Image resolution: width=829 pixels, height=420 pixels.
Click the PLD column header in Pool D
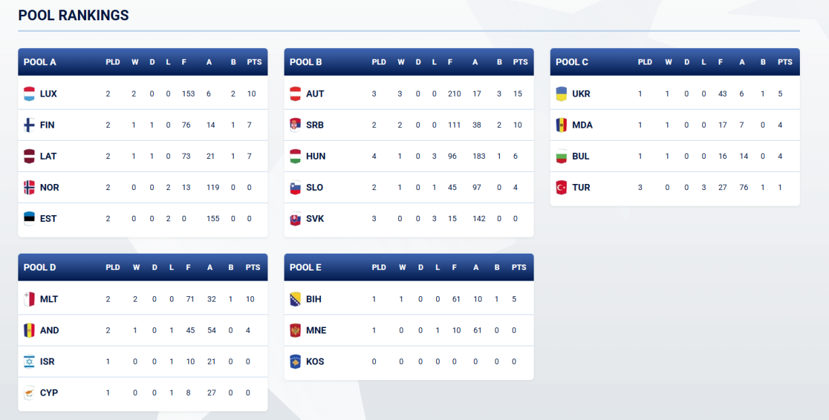(x=113, y=268)
